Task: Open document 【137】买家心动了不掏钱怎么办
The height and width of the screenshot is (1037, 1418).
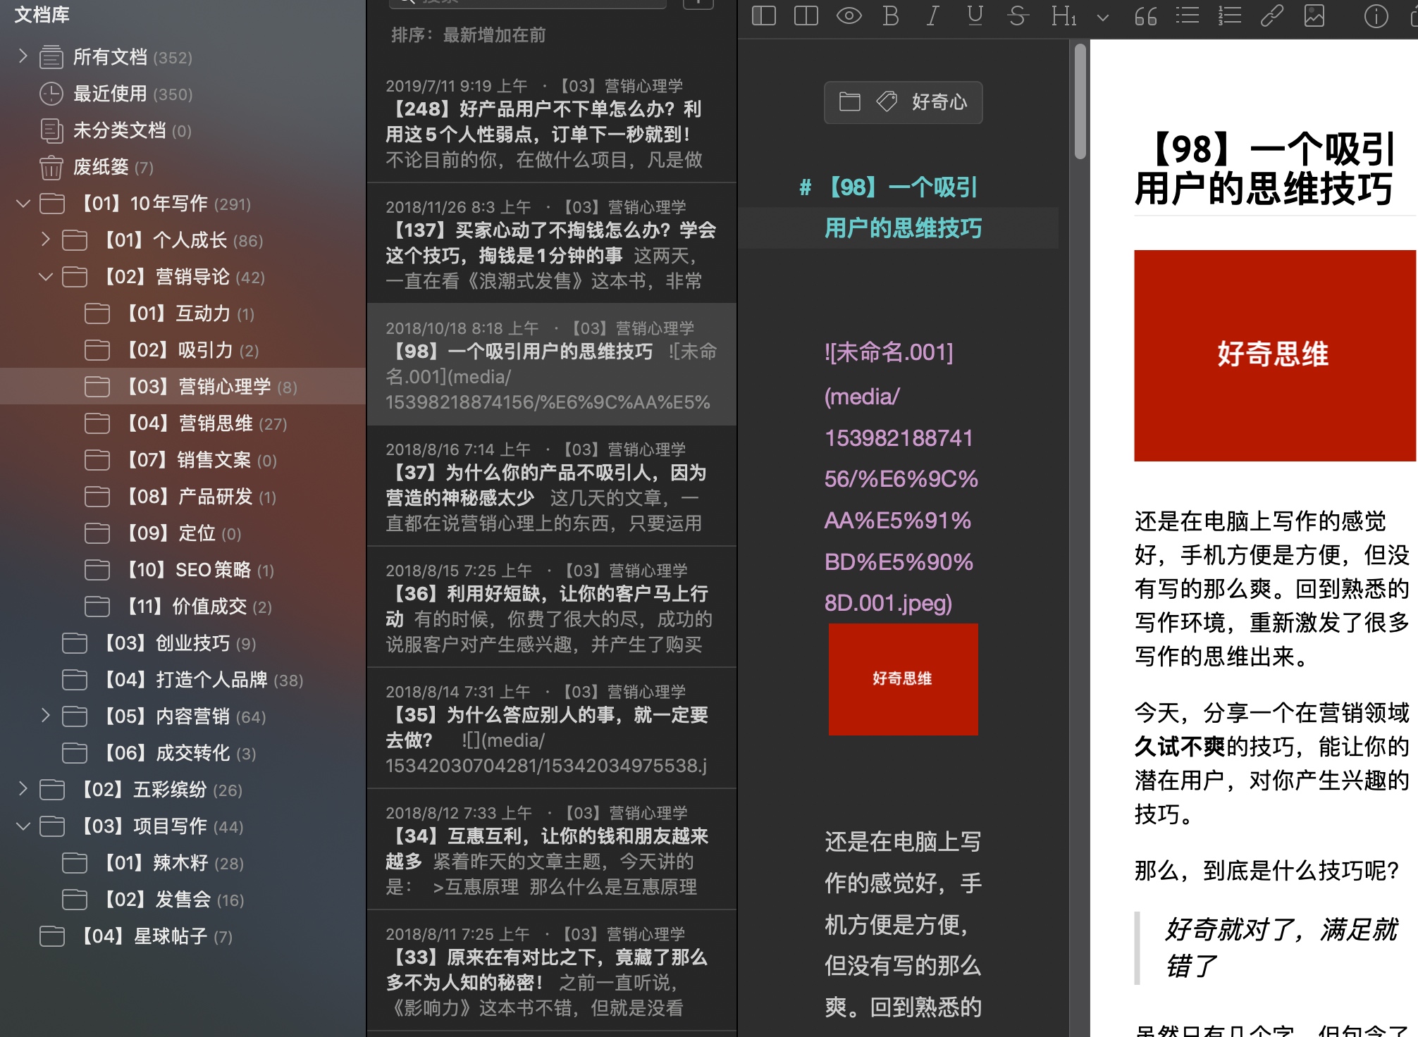Action: pyautogui.click(x=552, y=244)
